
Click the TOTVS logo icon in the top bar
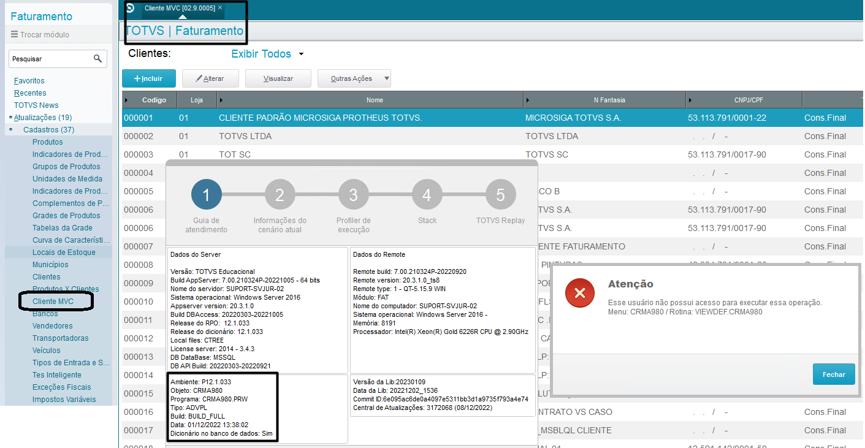(130, 8)
